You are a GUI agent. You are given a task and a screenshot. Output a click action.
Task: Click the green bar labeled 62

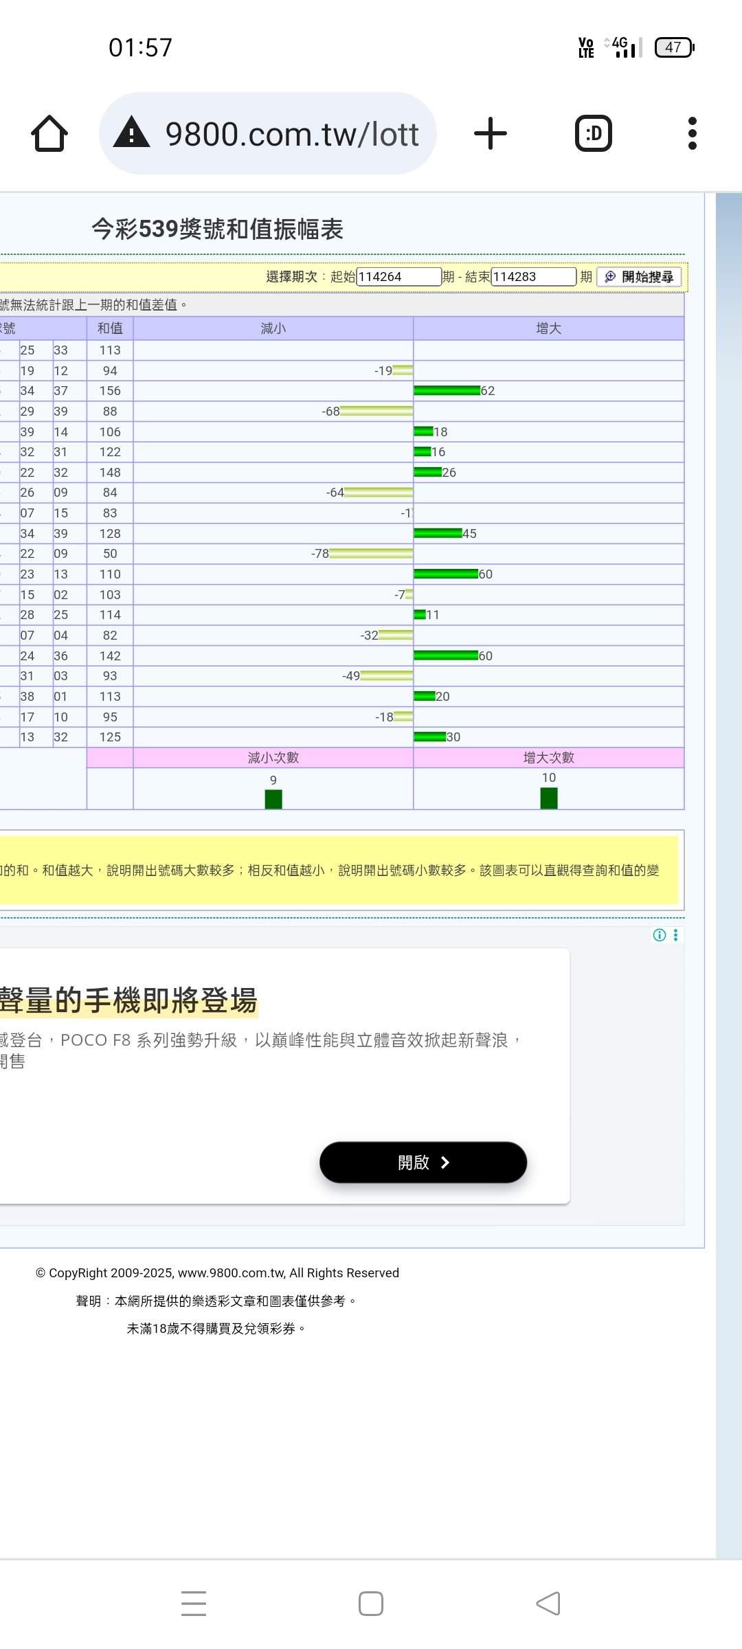coord(447,391)
